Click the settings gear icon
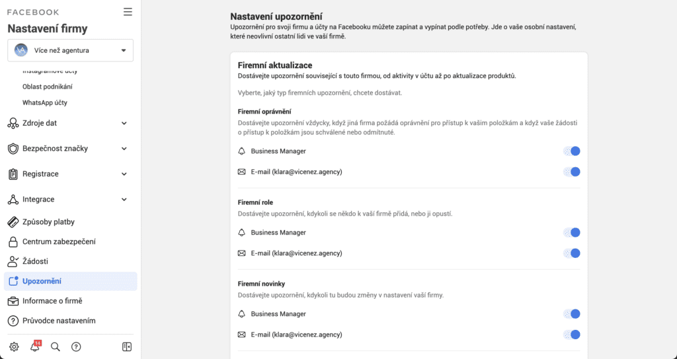The height and width of the screenshot is (359, 677). click(x=14, y=346)
